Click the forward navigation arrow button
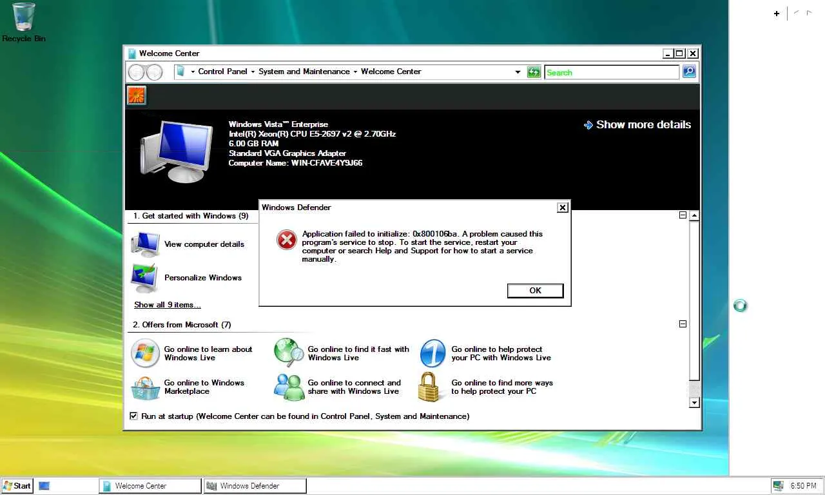This screenshot has height=495, width=825. pos(154,72)
